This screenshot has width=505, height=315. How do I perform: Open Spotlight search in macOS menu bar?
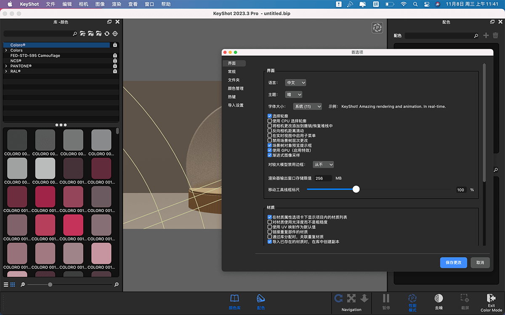tap(415, 4)
